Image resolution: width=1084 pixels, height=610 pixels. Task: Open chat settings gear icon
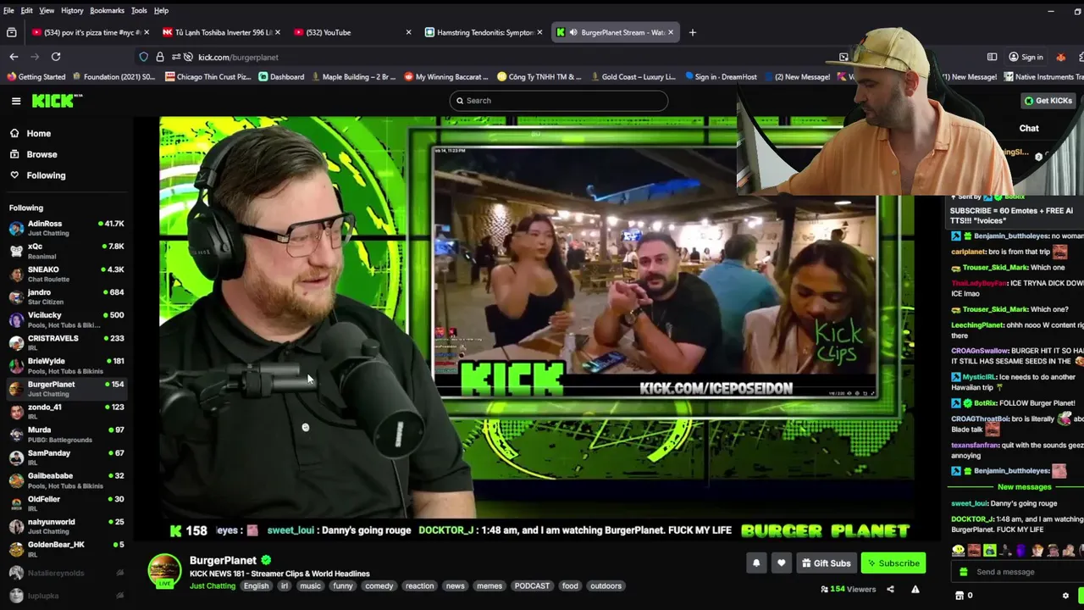(x=1065, y=596)
